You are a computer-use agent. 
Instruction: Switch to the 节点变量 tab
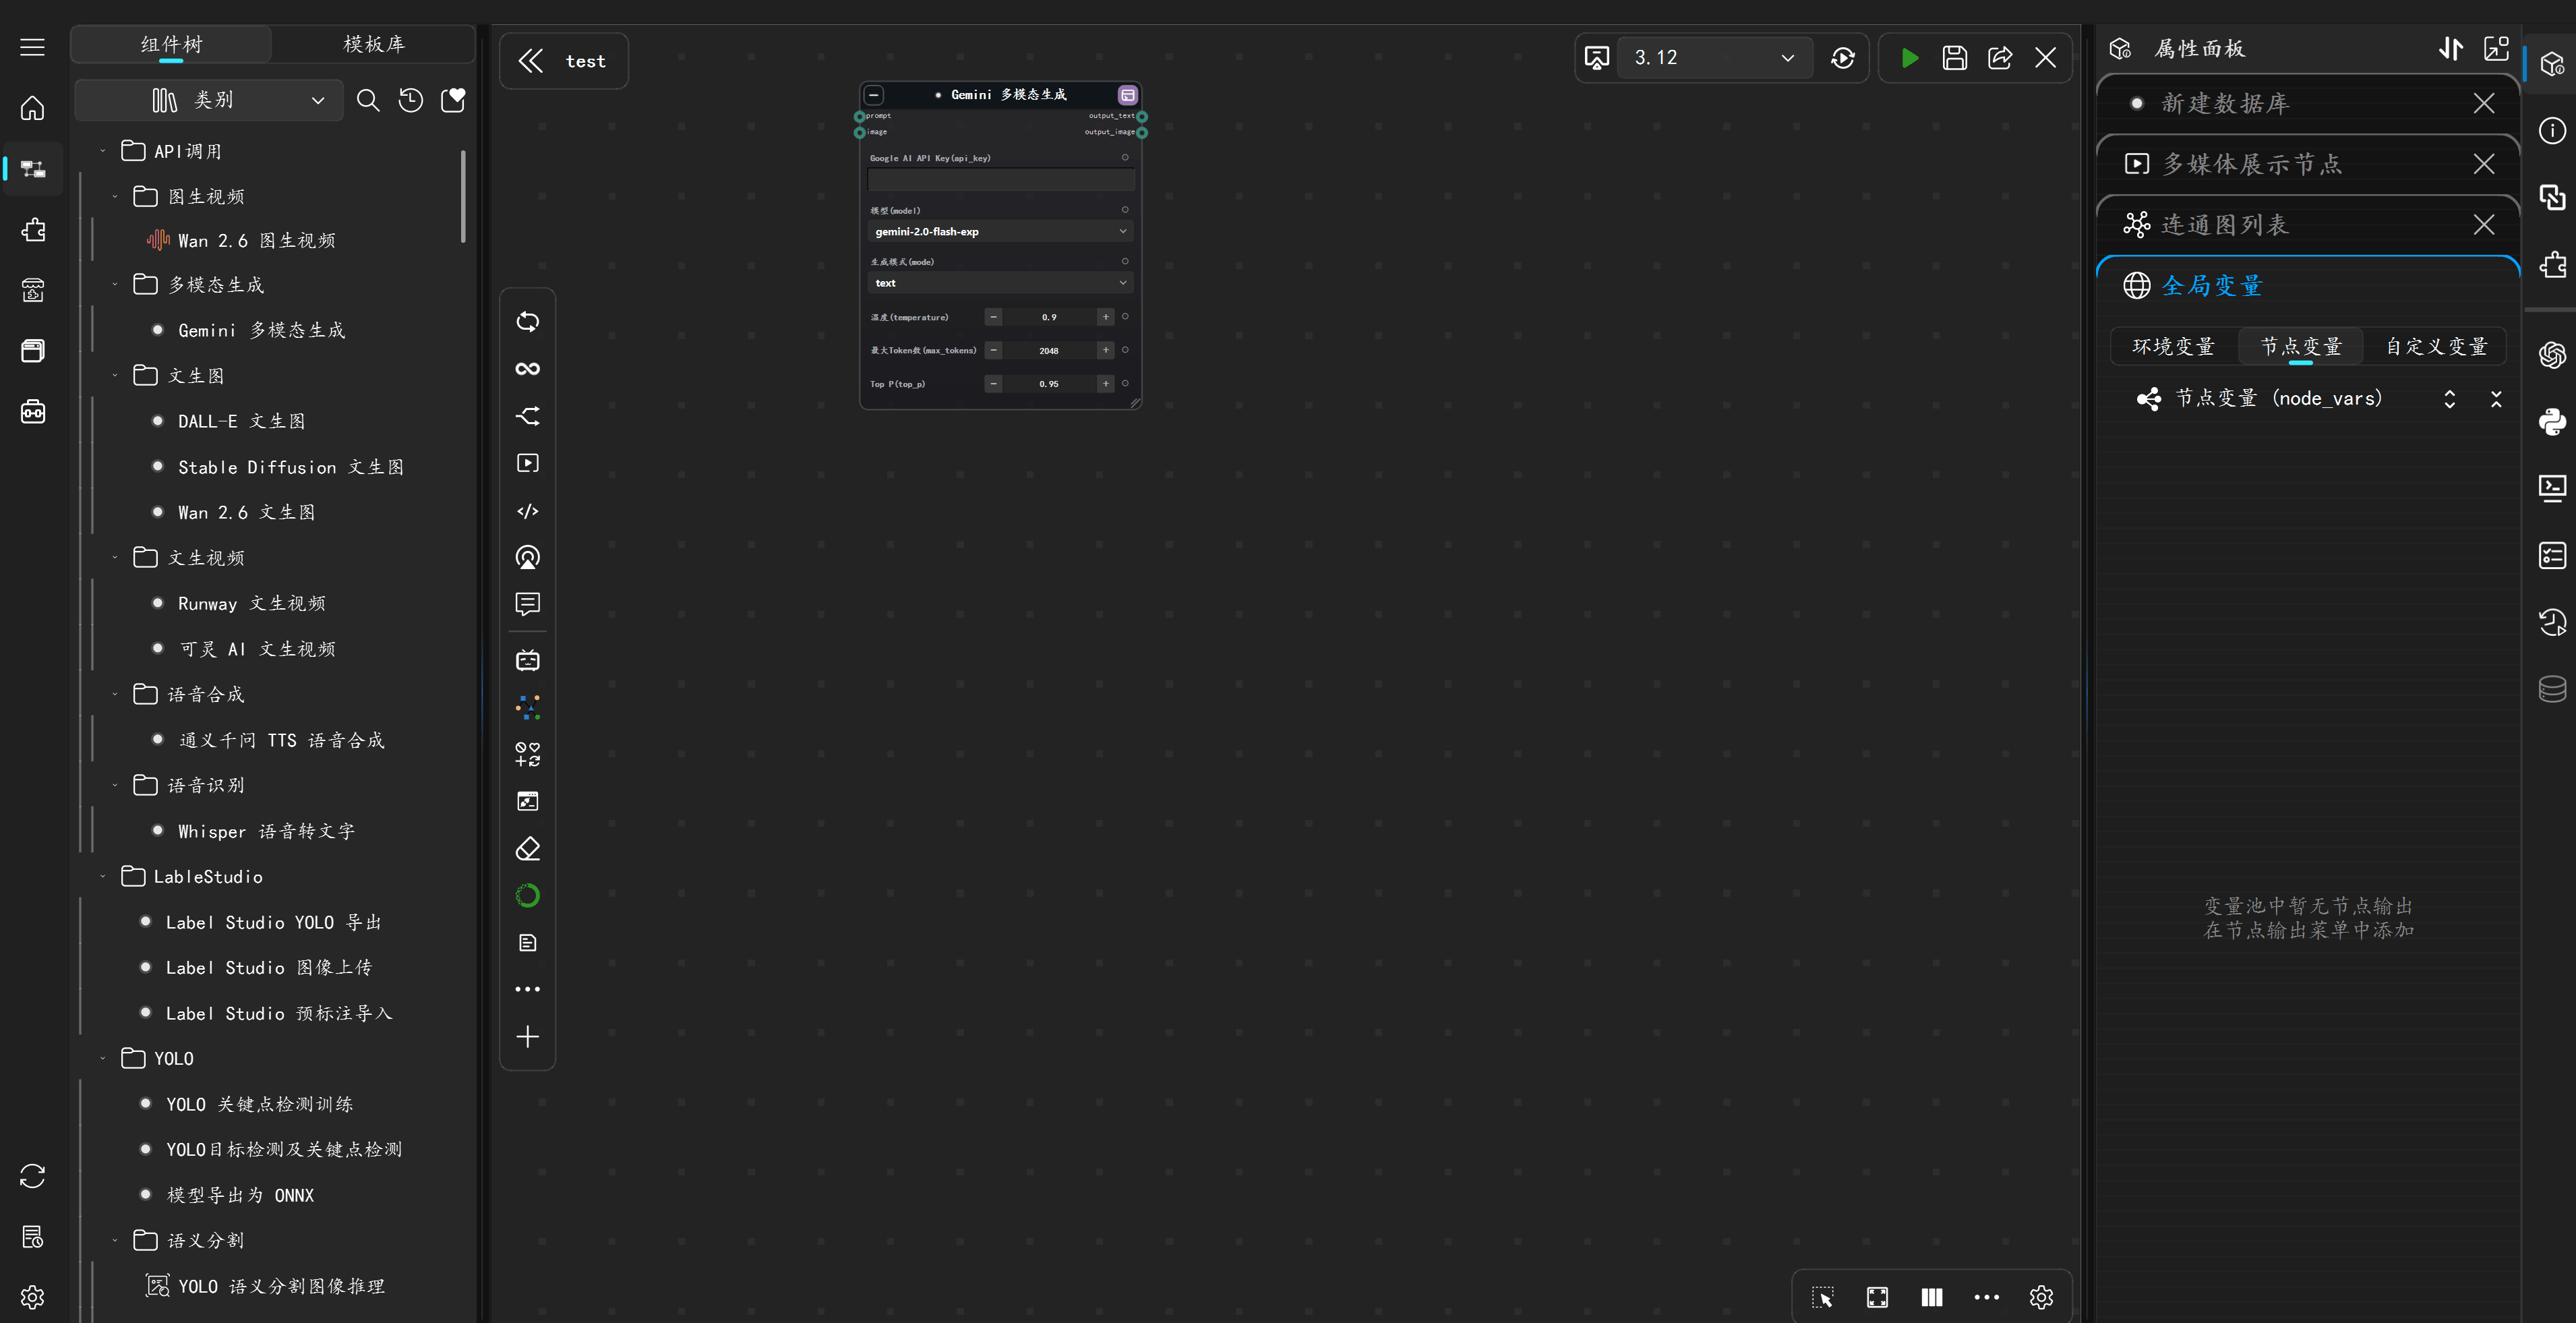click(x=2301, y=346)
